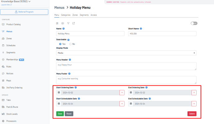Click the Menu Header text field
This screenshot has height=124, width=214.
[x=126, y=66]
